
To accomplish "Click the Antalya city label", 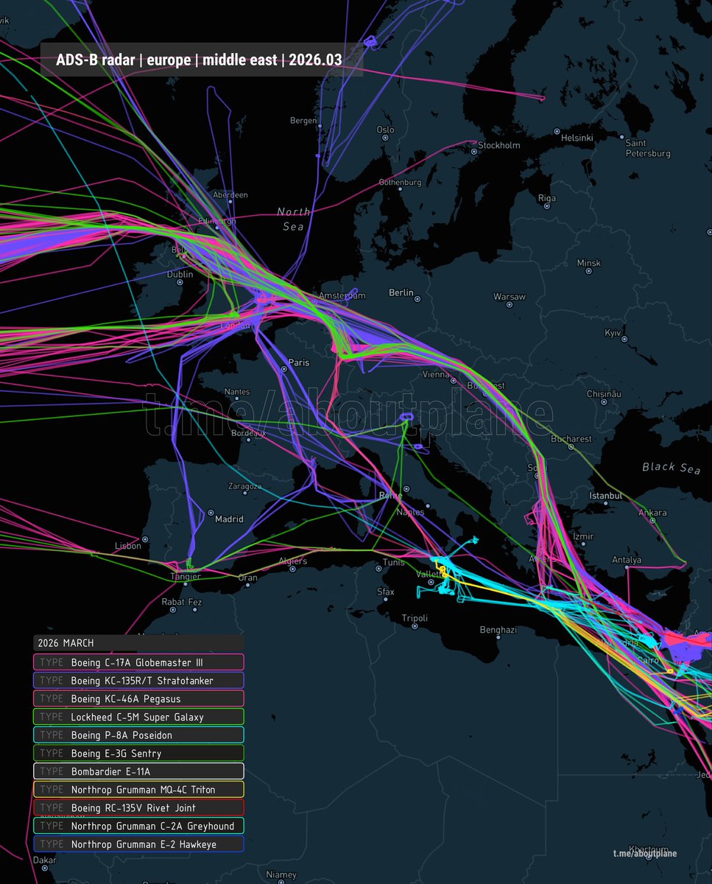I will (626, 560).
